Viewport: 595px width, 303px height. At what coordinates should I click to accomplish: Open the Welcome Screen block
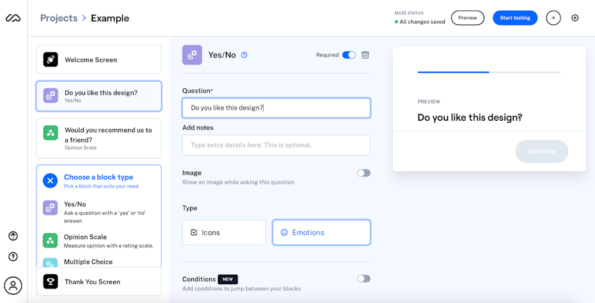point(99,59)
